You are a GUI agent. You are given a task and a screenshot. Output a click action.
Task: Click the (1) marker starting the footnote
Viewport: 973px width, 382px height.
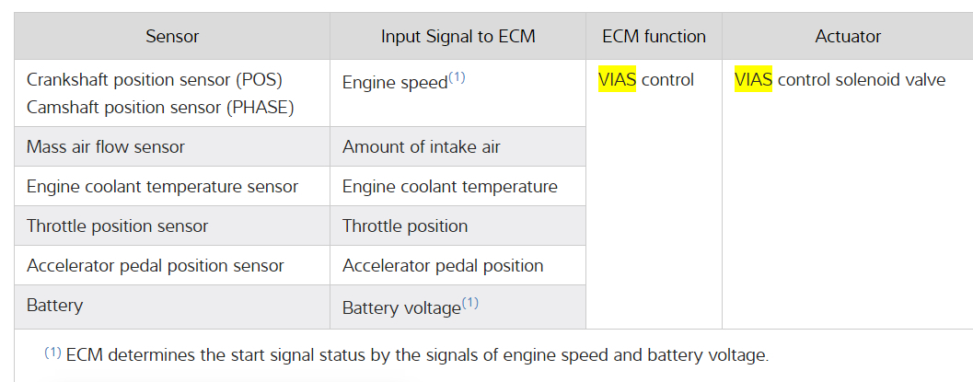click(52, 353)
